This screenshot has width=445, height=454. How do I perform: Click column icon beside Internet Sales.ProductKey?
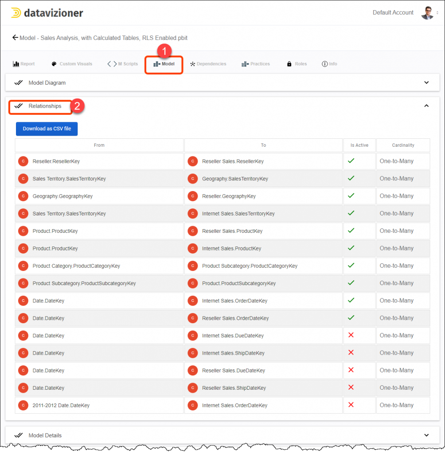(192, 248)
